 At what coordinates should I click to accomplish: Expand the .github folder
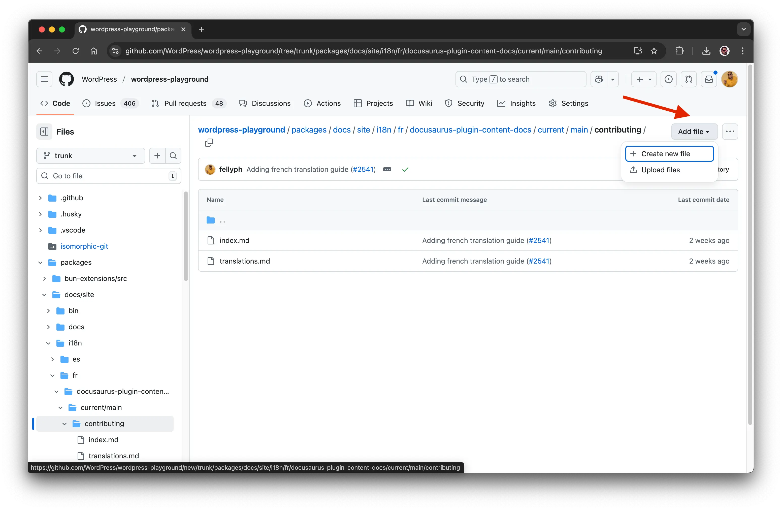tap(40, 198)
